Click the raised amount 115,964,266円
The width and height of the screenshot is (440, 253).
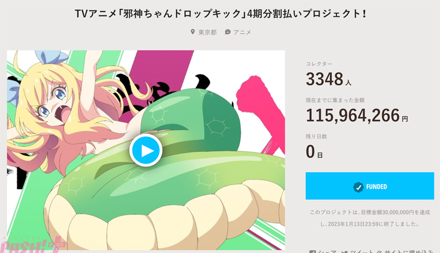(x=356, y=115)
